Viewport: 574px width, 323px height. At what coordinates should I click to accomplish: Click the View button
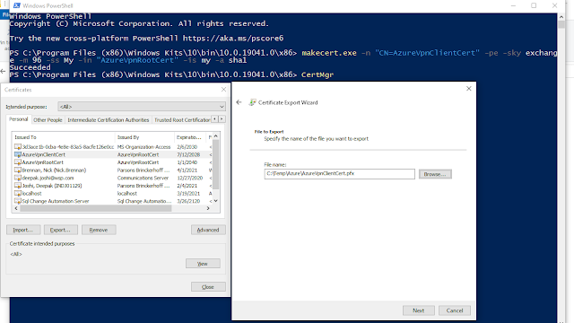[203, 264]
